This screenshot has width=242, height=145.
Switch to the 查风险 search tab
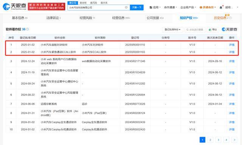coord(93,3)
